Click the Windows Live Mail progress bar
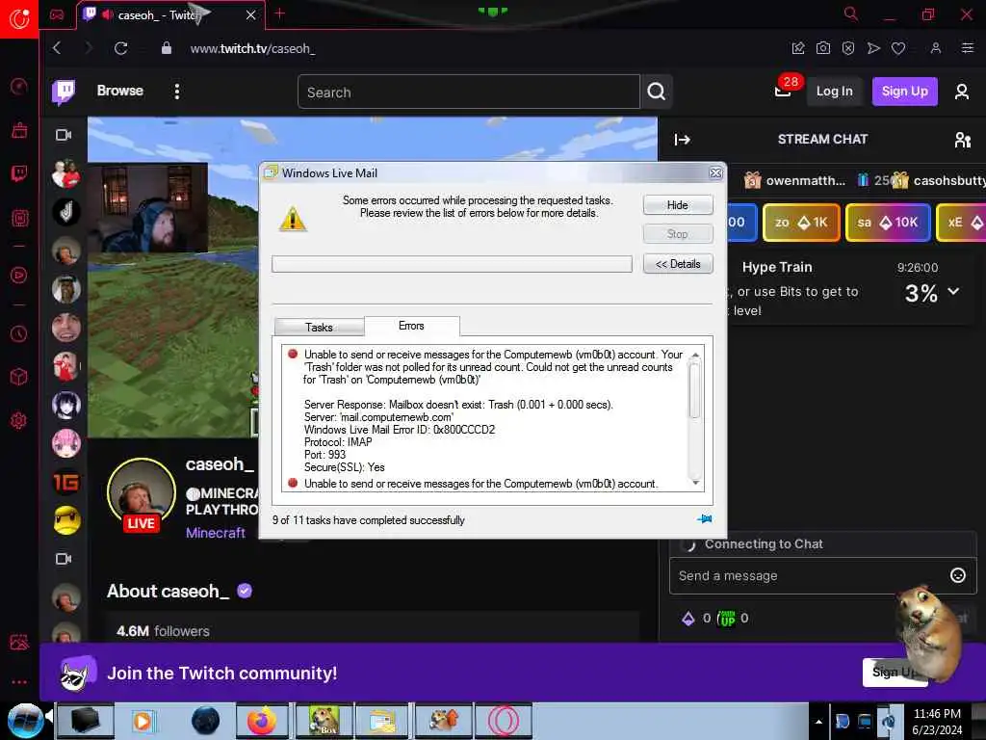The image size is (986, 740). click(453, 264)
